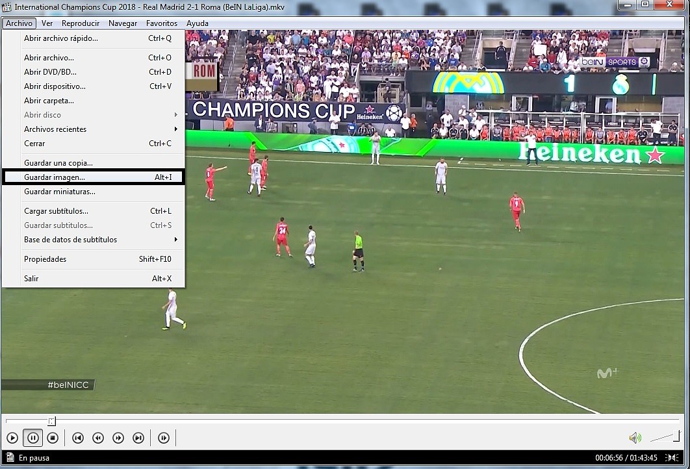Open the Ver menu

[47, 23]
